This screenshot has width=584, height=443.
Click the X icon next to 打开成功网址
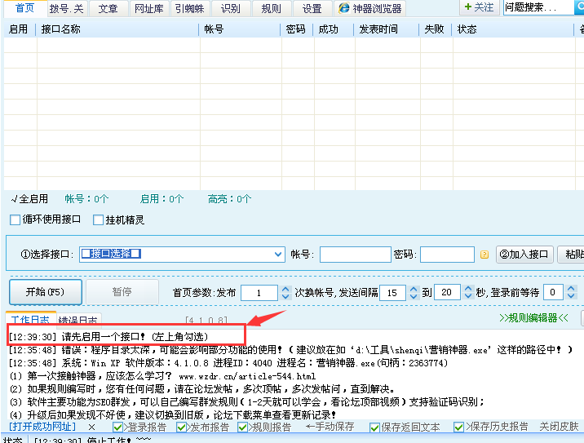pos(91,427)
